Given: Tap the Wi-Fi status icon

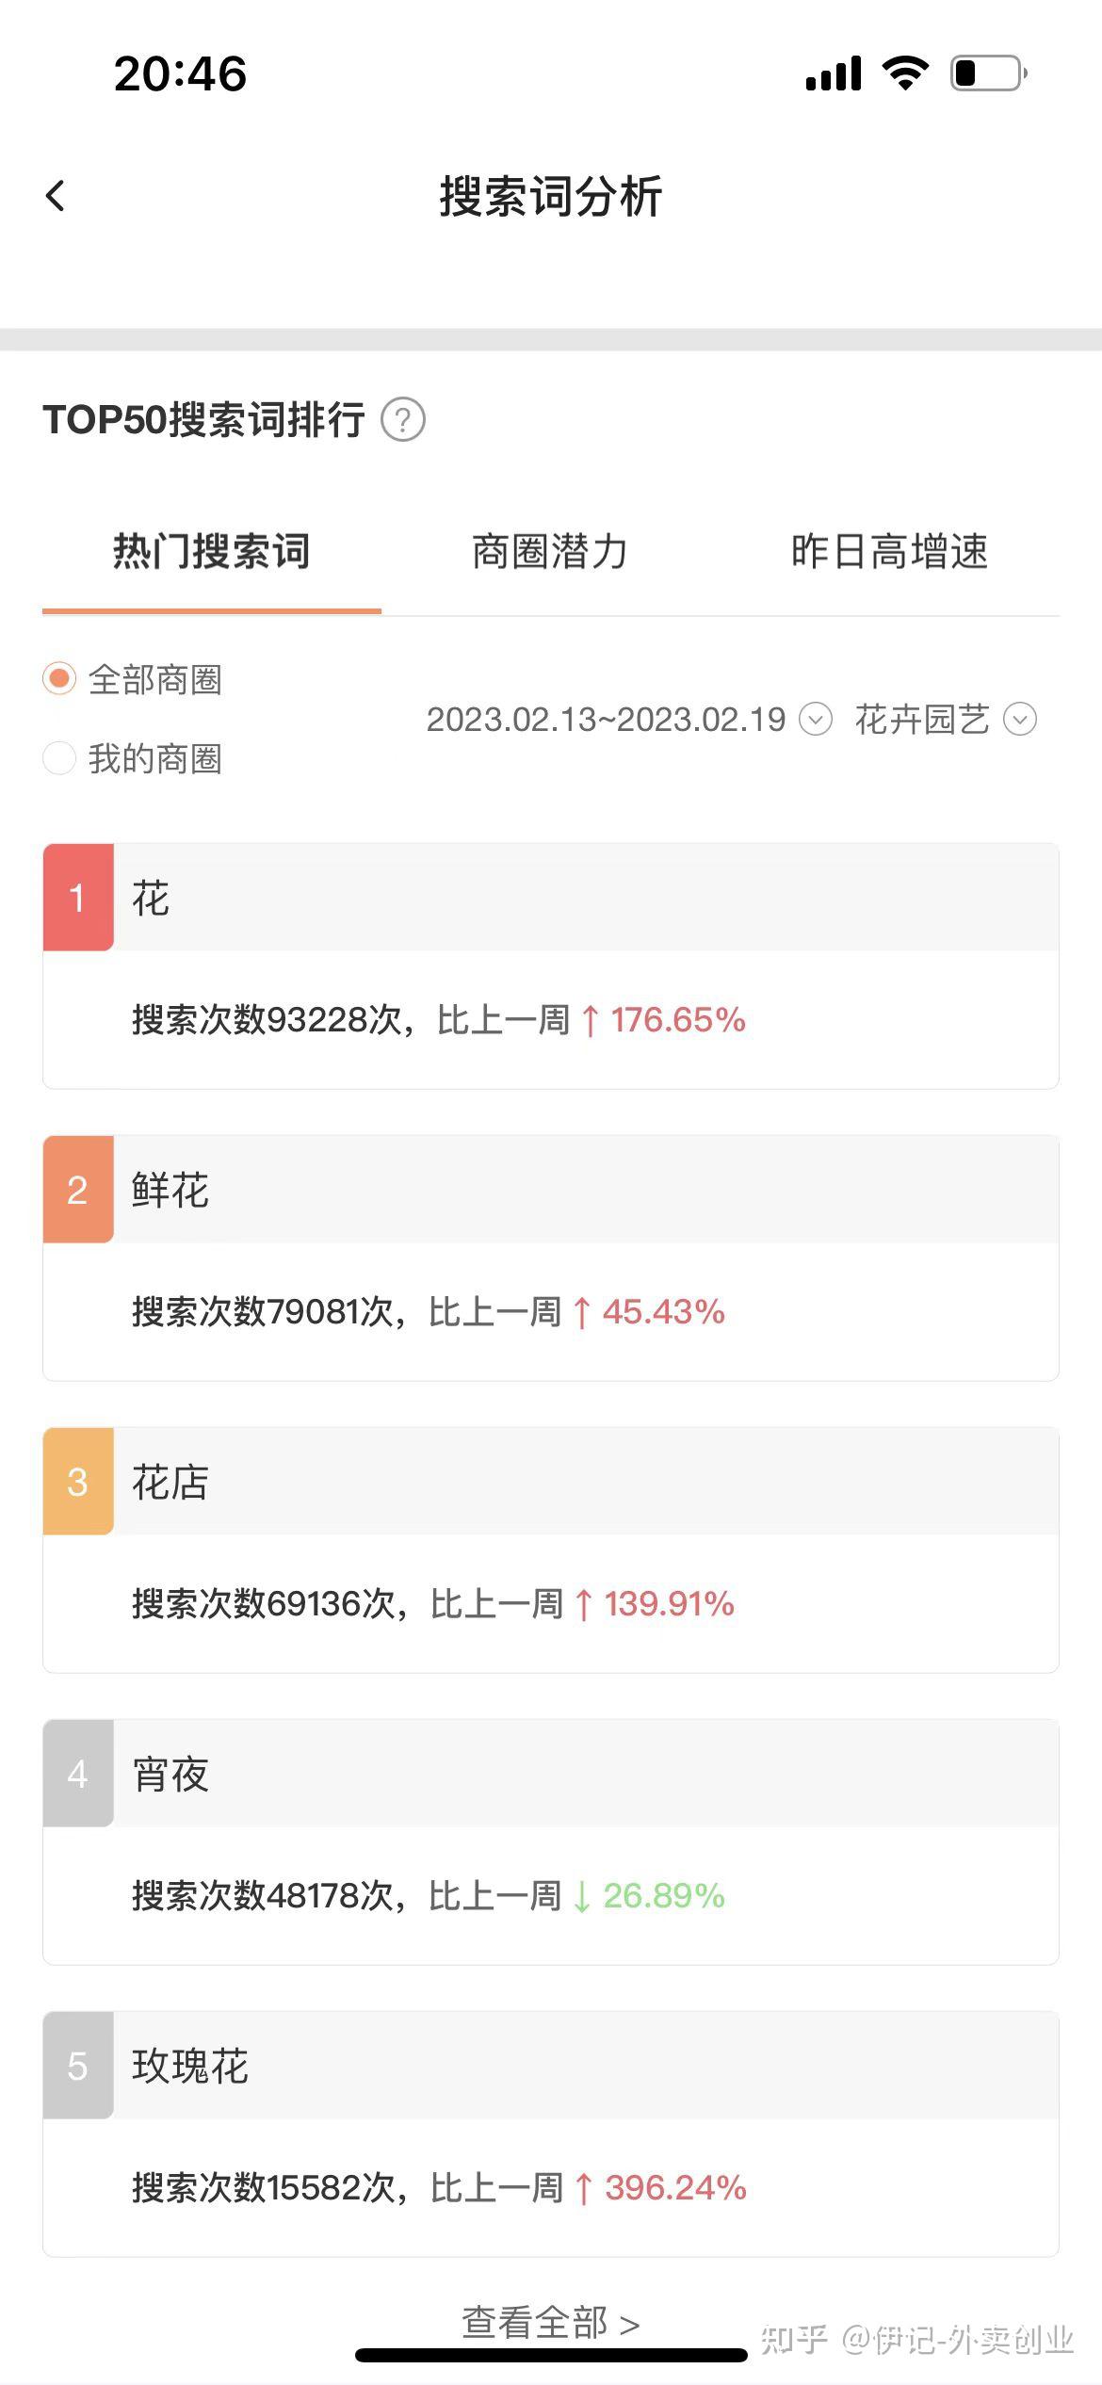Looking at the screenshot, I should click(x=905, y=73).
